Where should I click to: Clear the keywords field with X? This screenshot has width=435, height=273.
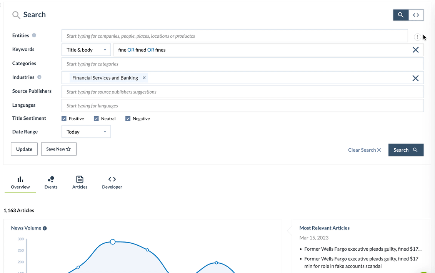click(415, 50)
